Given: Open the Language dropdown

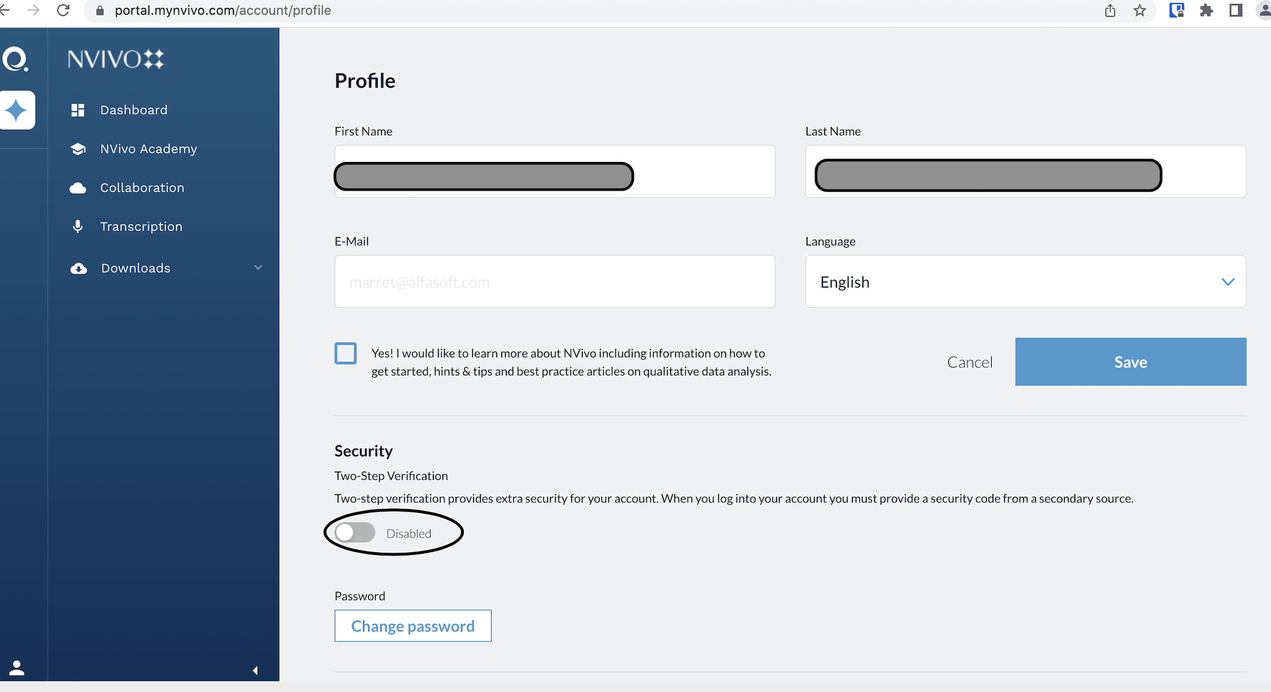Looking at the screenshot, I should tap(1026, 281).
